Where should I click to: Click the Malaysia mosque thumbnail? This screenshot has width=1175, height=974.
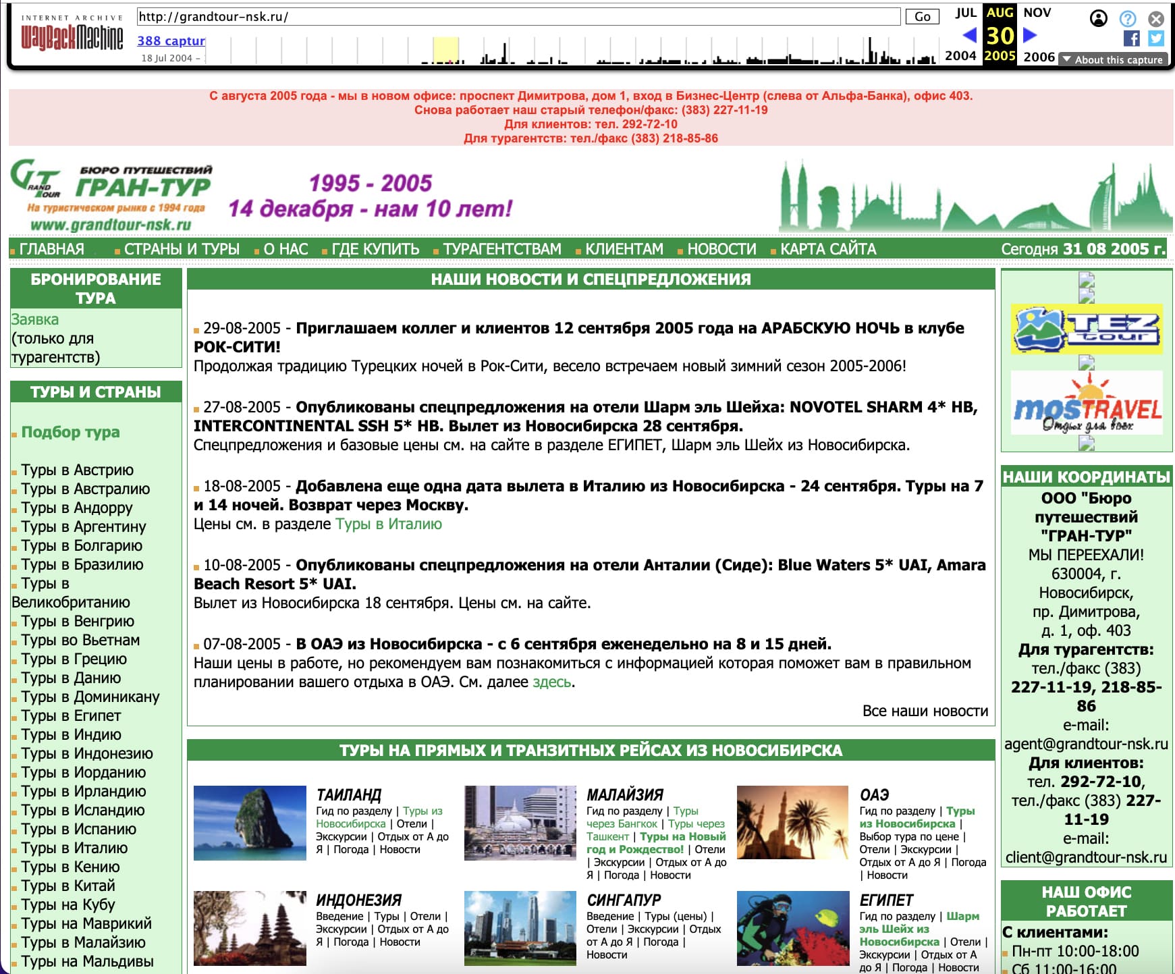520,823
